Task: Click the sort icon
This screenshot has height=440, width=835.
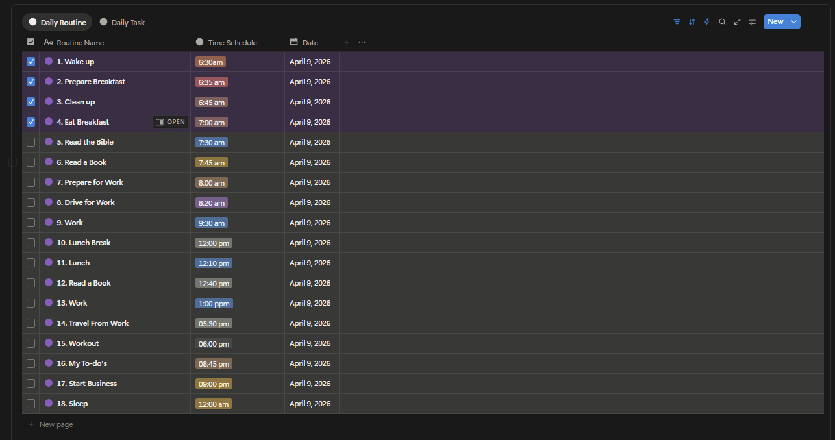Action: [x=692, y=21]
